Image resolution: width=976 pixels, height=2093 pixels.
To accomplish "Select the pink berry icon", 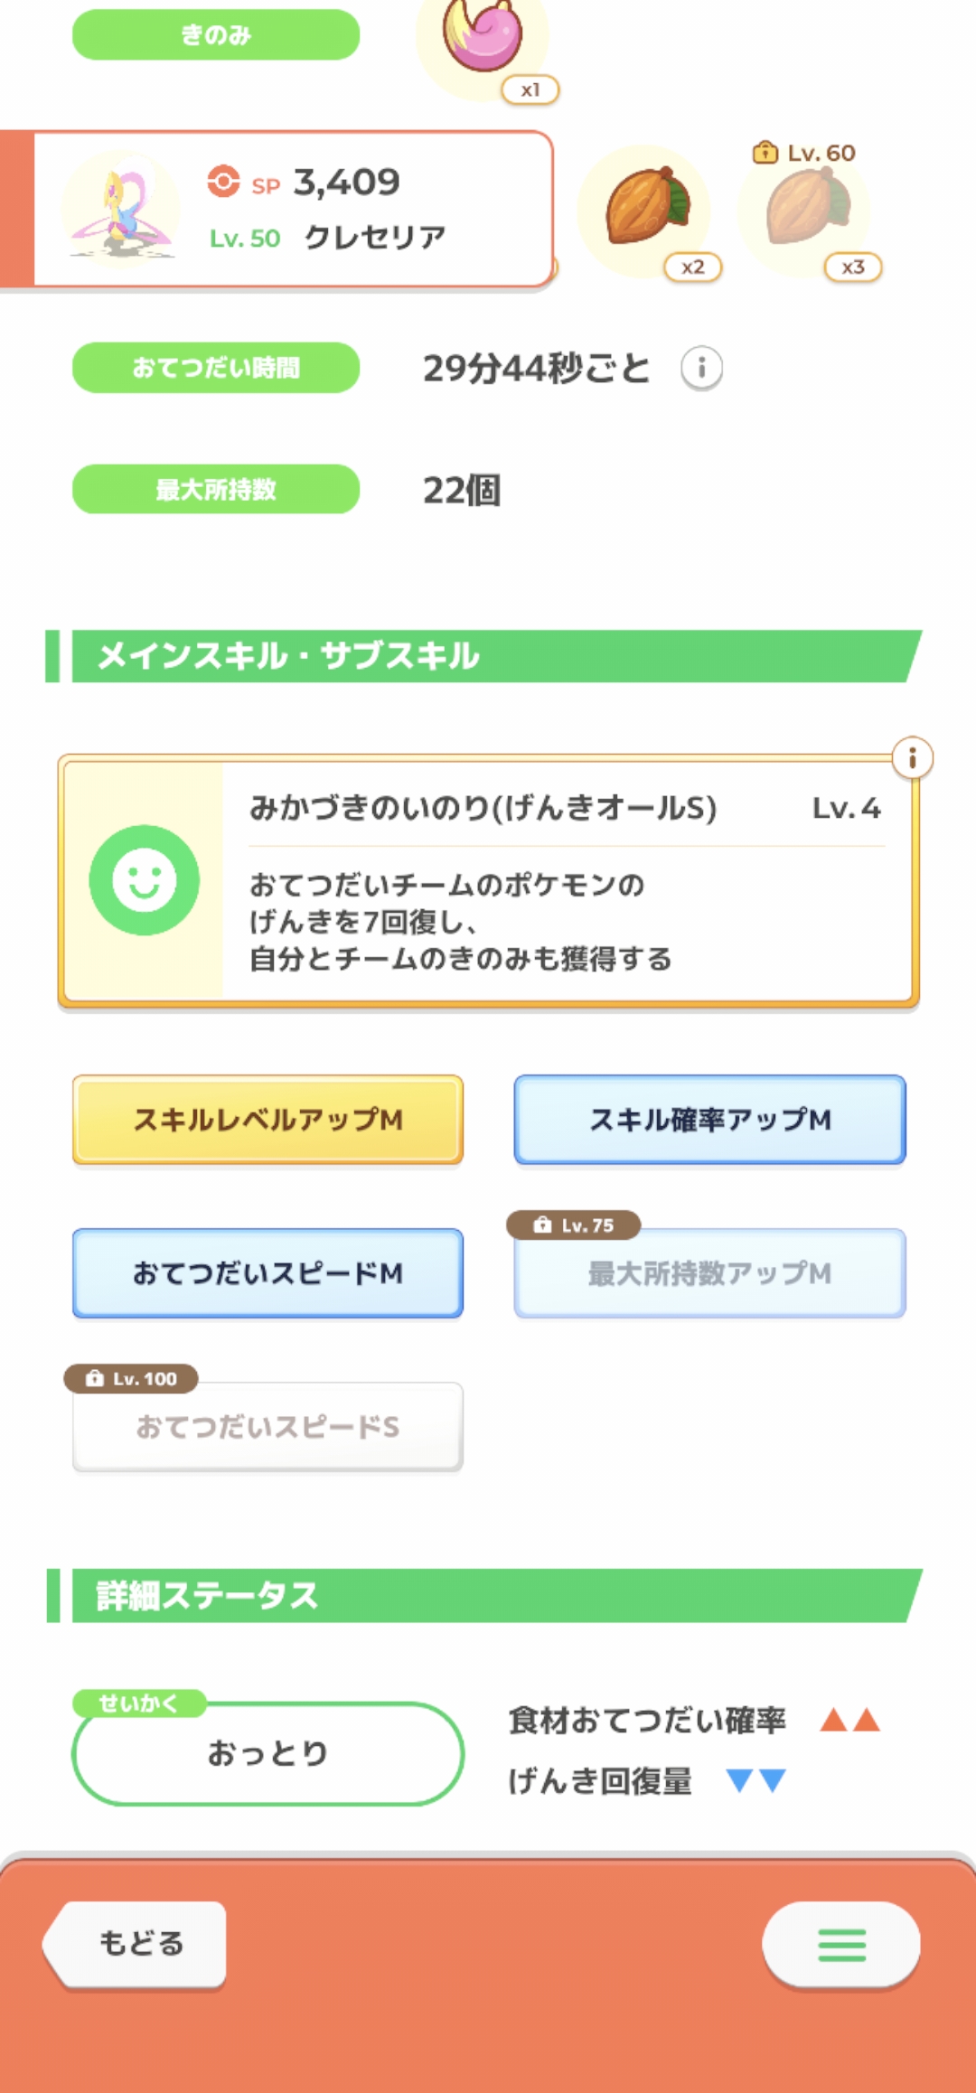I will (x=483, y=40).
